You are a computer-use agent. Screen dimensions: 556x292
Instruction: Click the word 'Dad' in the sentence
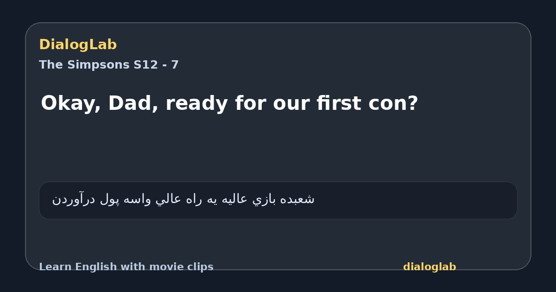(133, 103)
